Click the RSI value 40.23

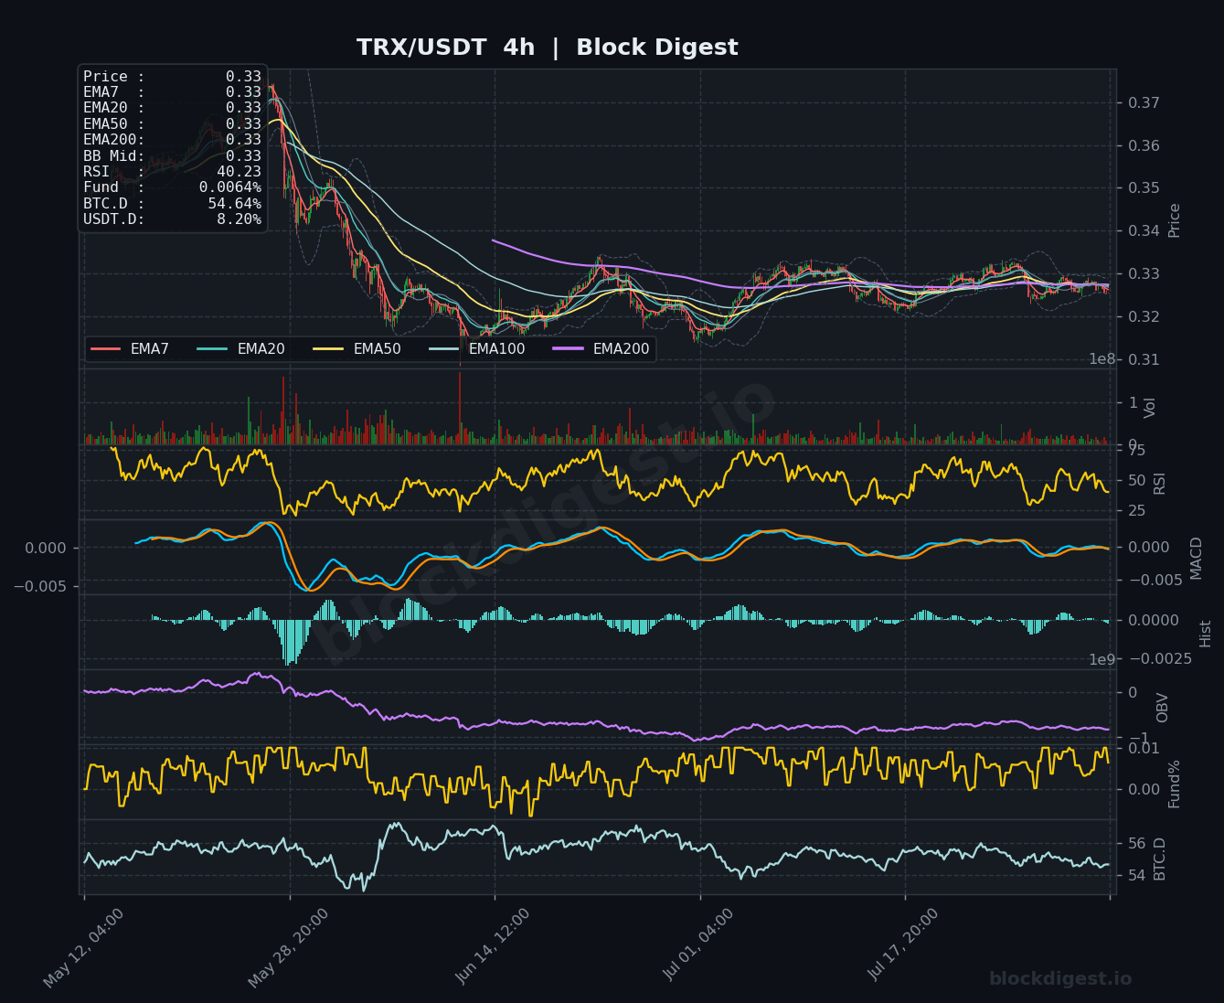coord(239,172)
